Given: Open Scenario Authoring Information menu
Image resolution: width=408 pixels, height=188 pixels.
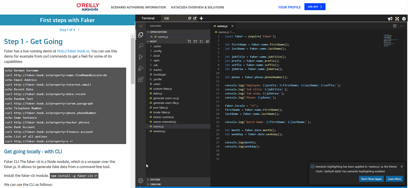Looking at the screenshot, I should click(138, 7).
